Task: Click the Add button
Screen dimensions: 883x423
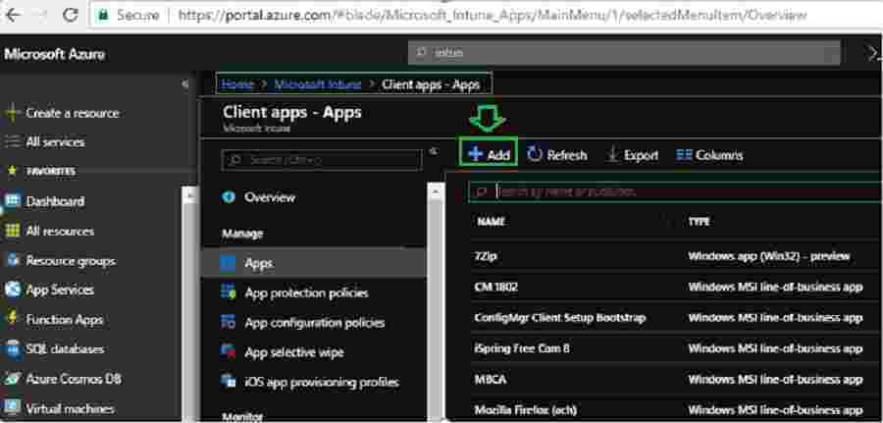Action: 489,154
